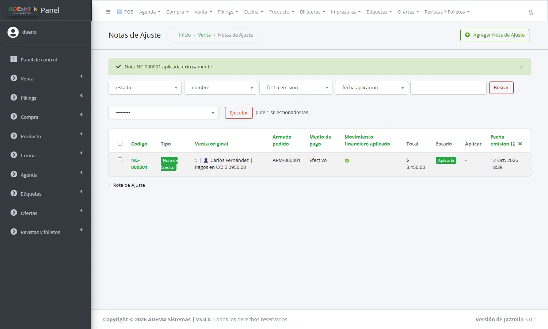Open the nombre filter dropdown
548x329 pixels.
point(221,88)
